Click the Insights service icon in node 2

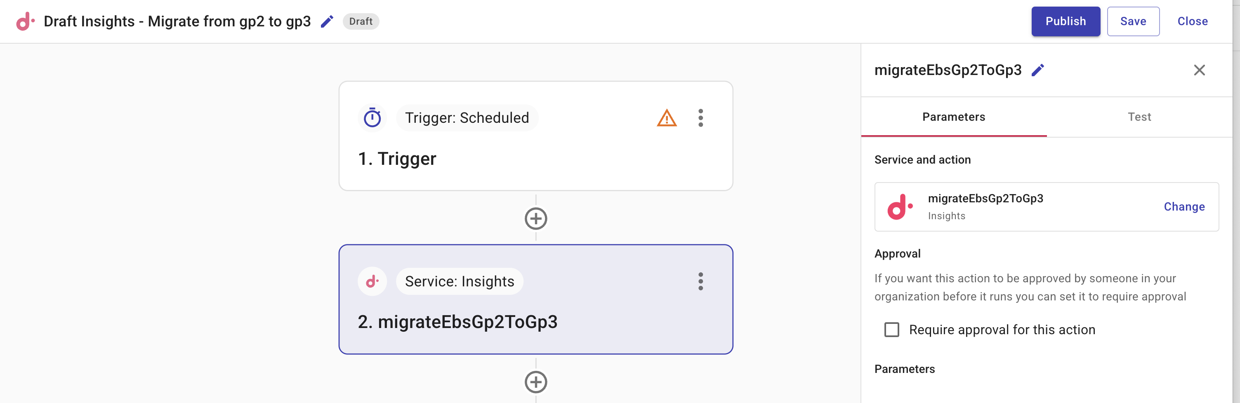[x=372, y=281]
